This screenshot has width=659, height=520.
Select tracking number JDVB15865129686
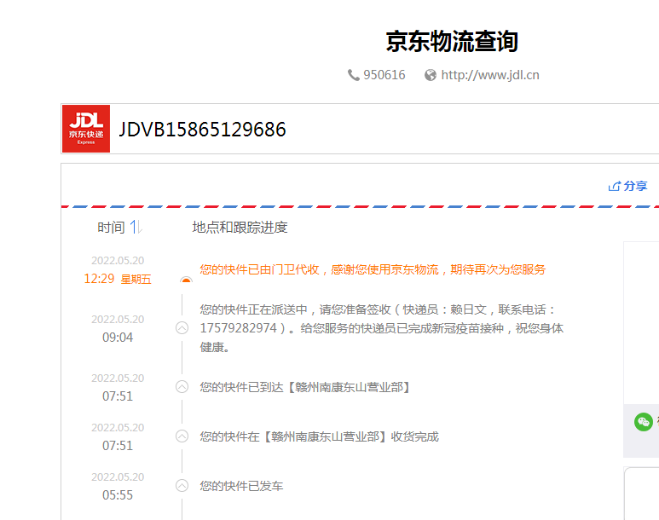202,129
